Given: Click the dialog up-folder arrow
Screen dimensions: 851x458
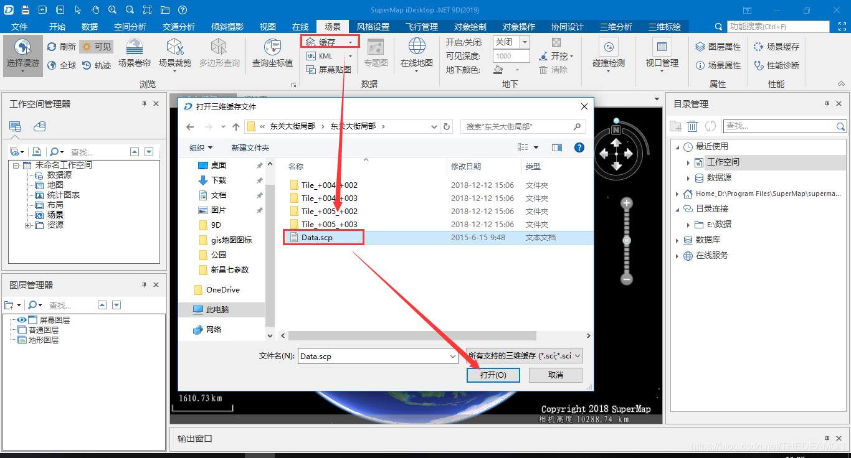Looking at the screenshot, I should (236, 126).
